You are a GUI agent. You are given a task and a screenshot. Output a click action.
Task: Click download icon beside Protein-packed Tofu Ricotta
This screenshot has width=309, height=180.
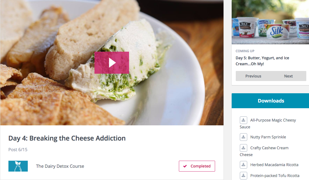243,175
